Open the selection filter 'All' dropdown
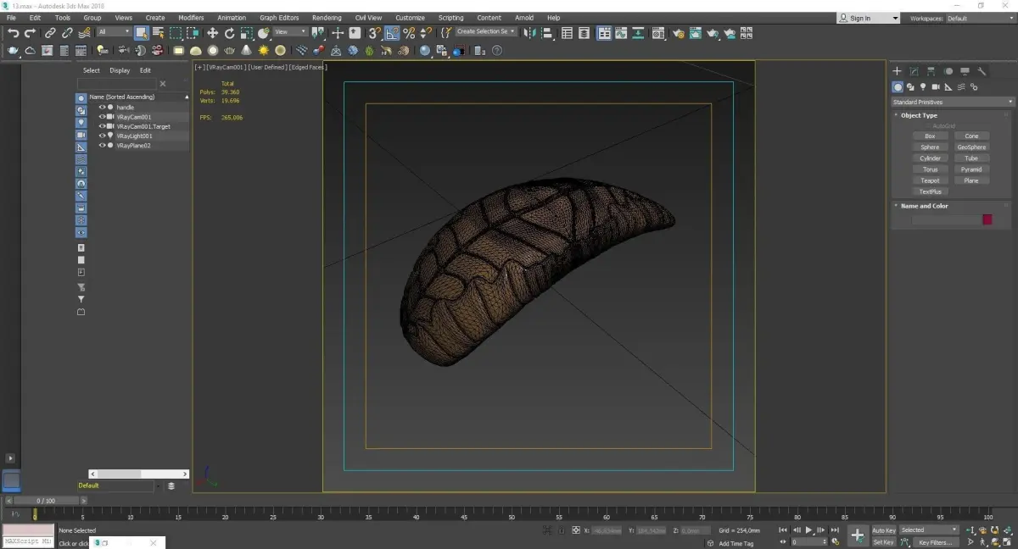The image size is (1018, 549). pos(114,32)
